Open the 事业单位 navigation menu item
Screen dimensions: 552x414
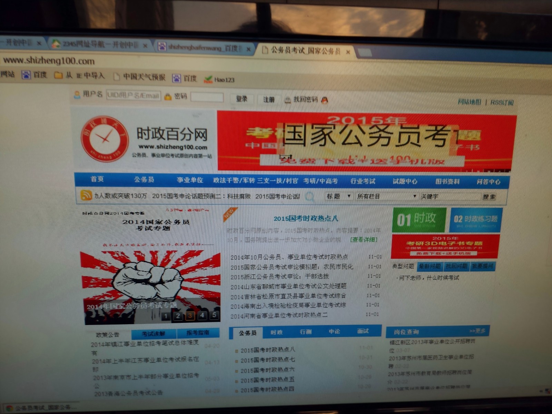[x=190, y=180]
